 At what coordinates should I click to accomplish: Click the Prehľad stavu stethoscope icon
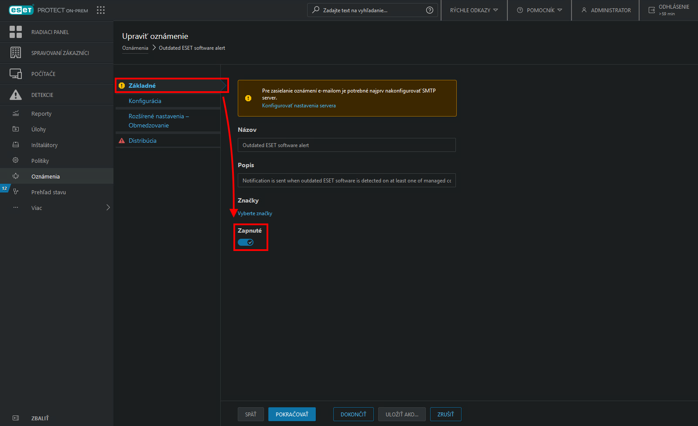pos(16,192)
